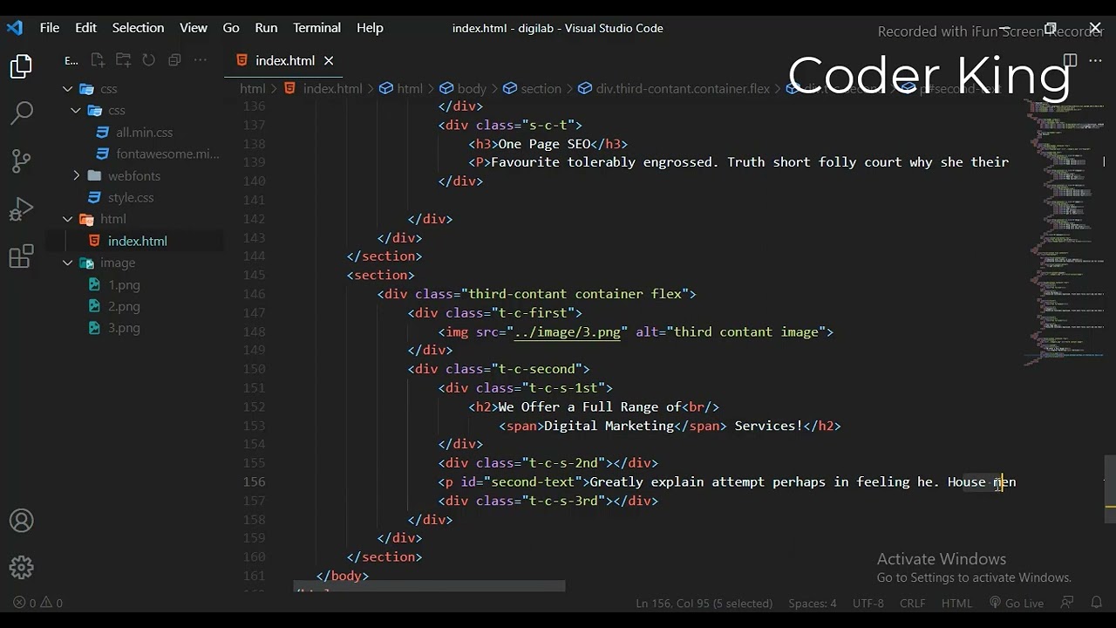Open the Help menu

(370, 28)
